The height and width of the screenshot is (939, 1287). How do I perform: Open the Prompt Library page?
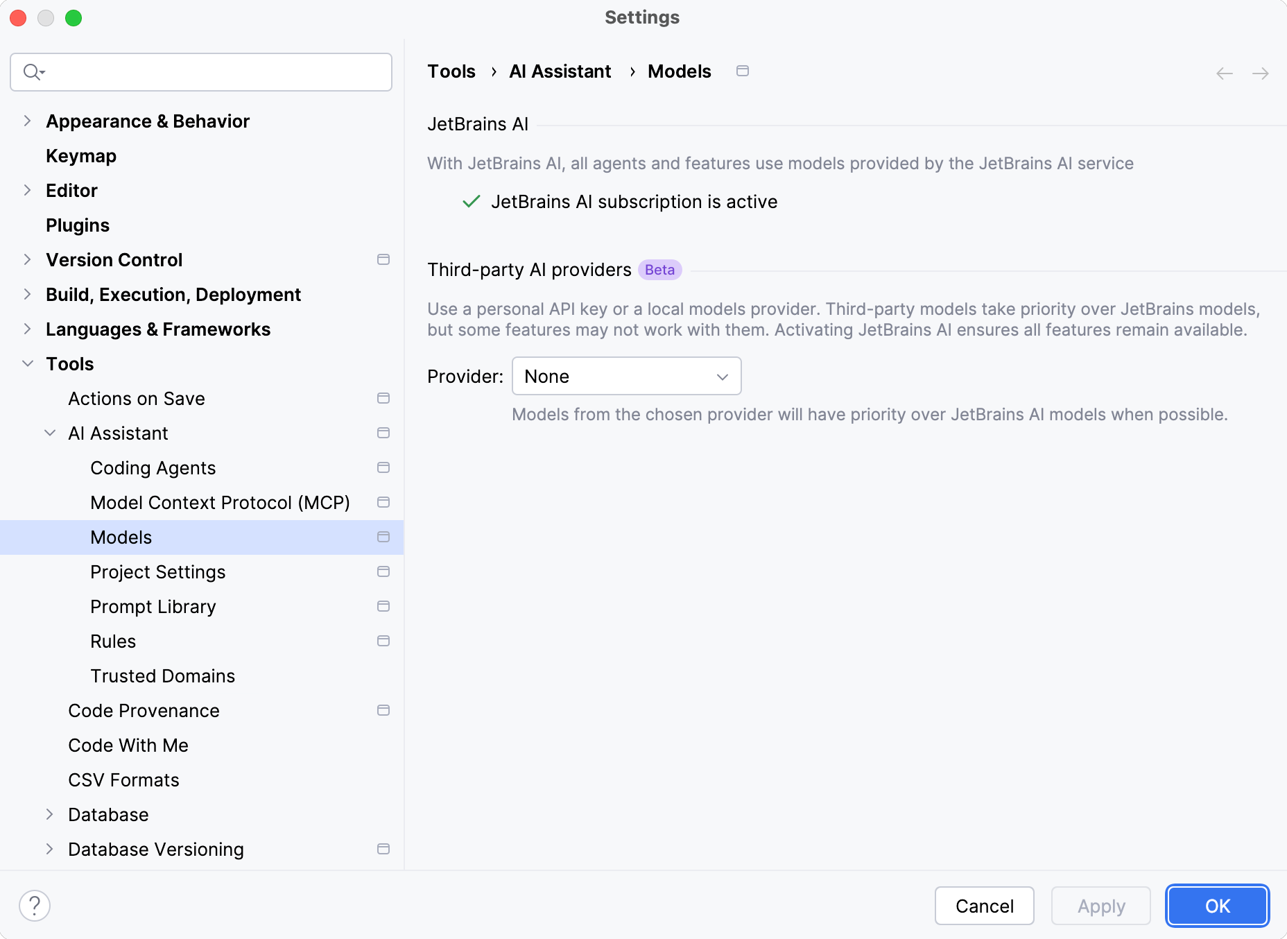pyautogui.click(x=153, y=606)
